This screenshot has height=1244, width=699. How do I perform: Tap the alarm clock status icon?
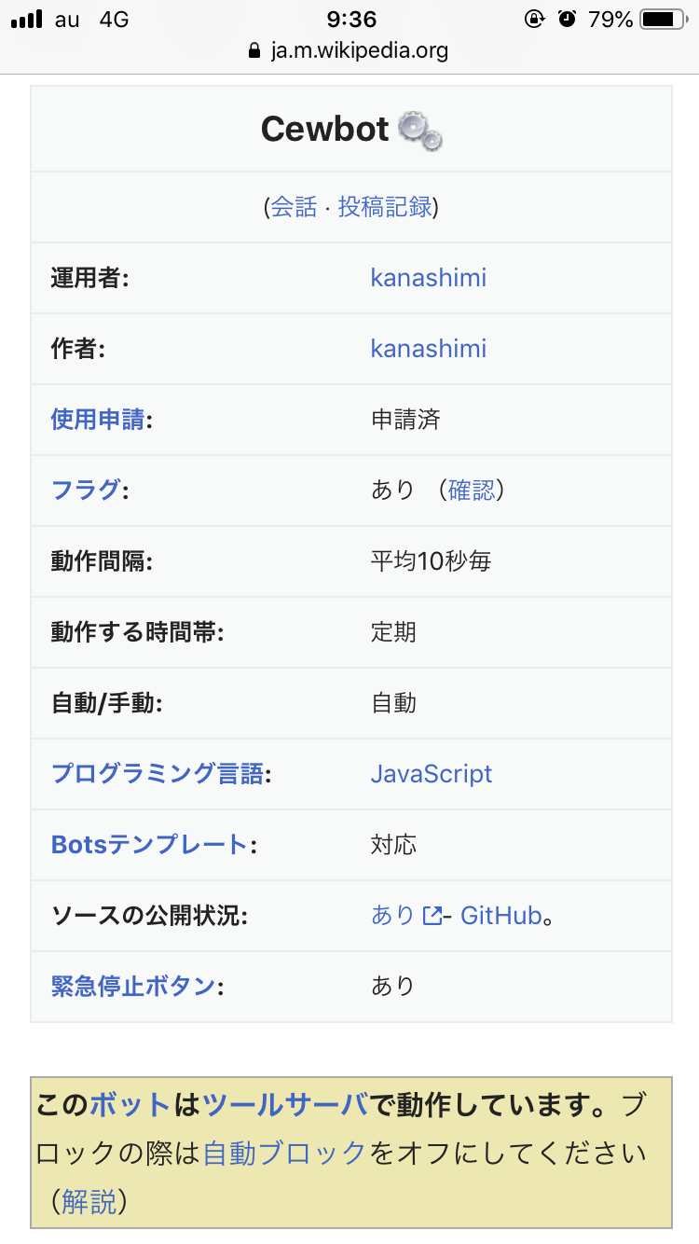click(567, 19)
